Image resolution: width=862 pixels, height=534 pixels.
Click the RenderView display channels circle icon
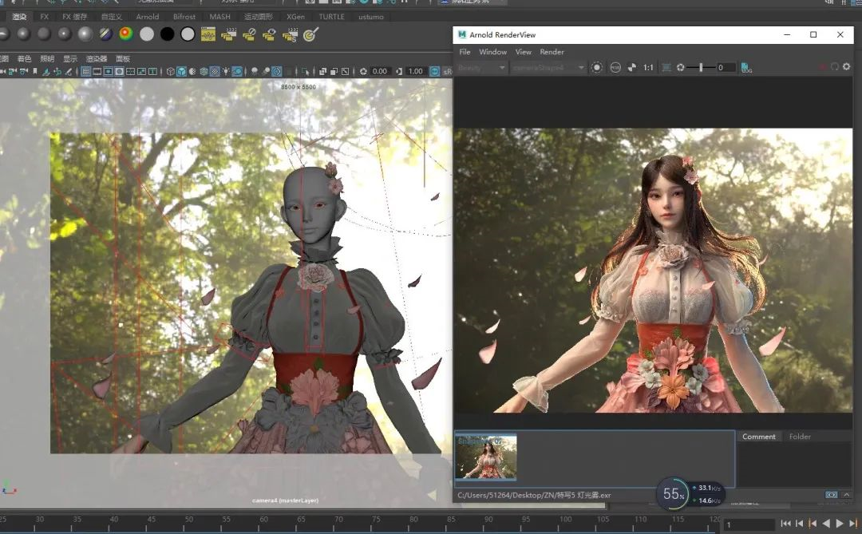[x=597, y=68]
